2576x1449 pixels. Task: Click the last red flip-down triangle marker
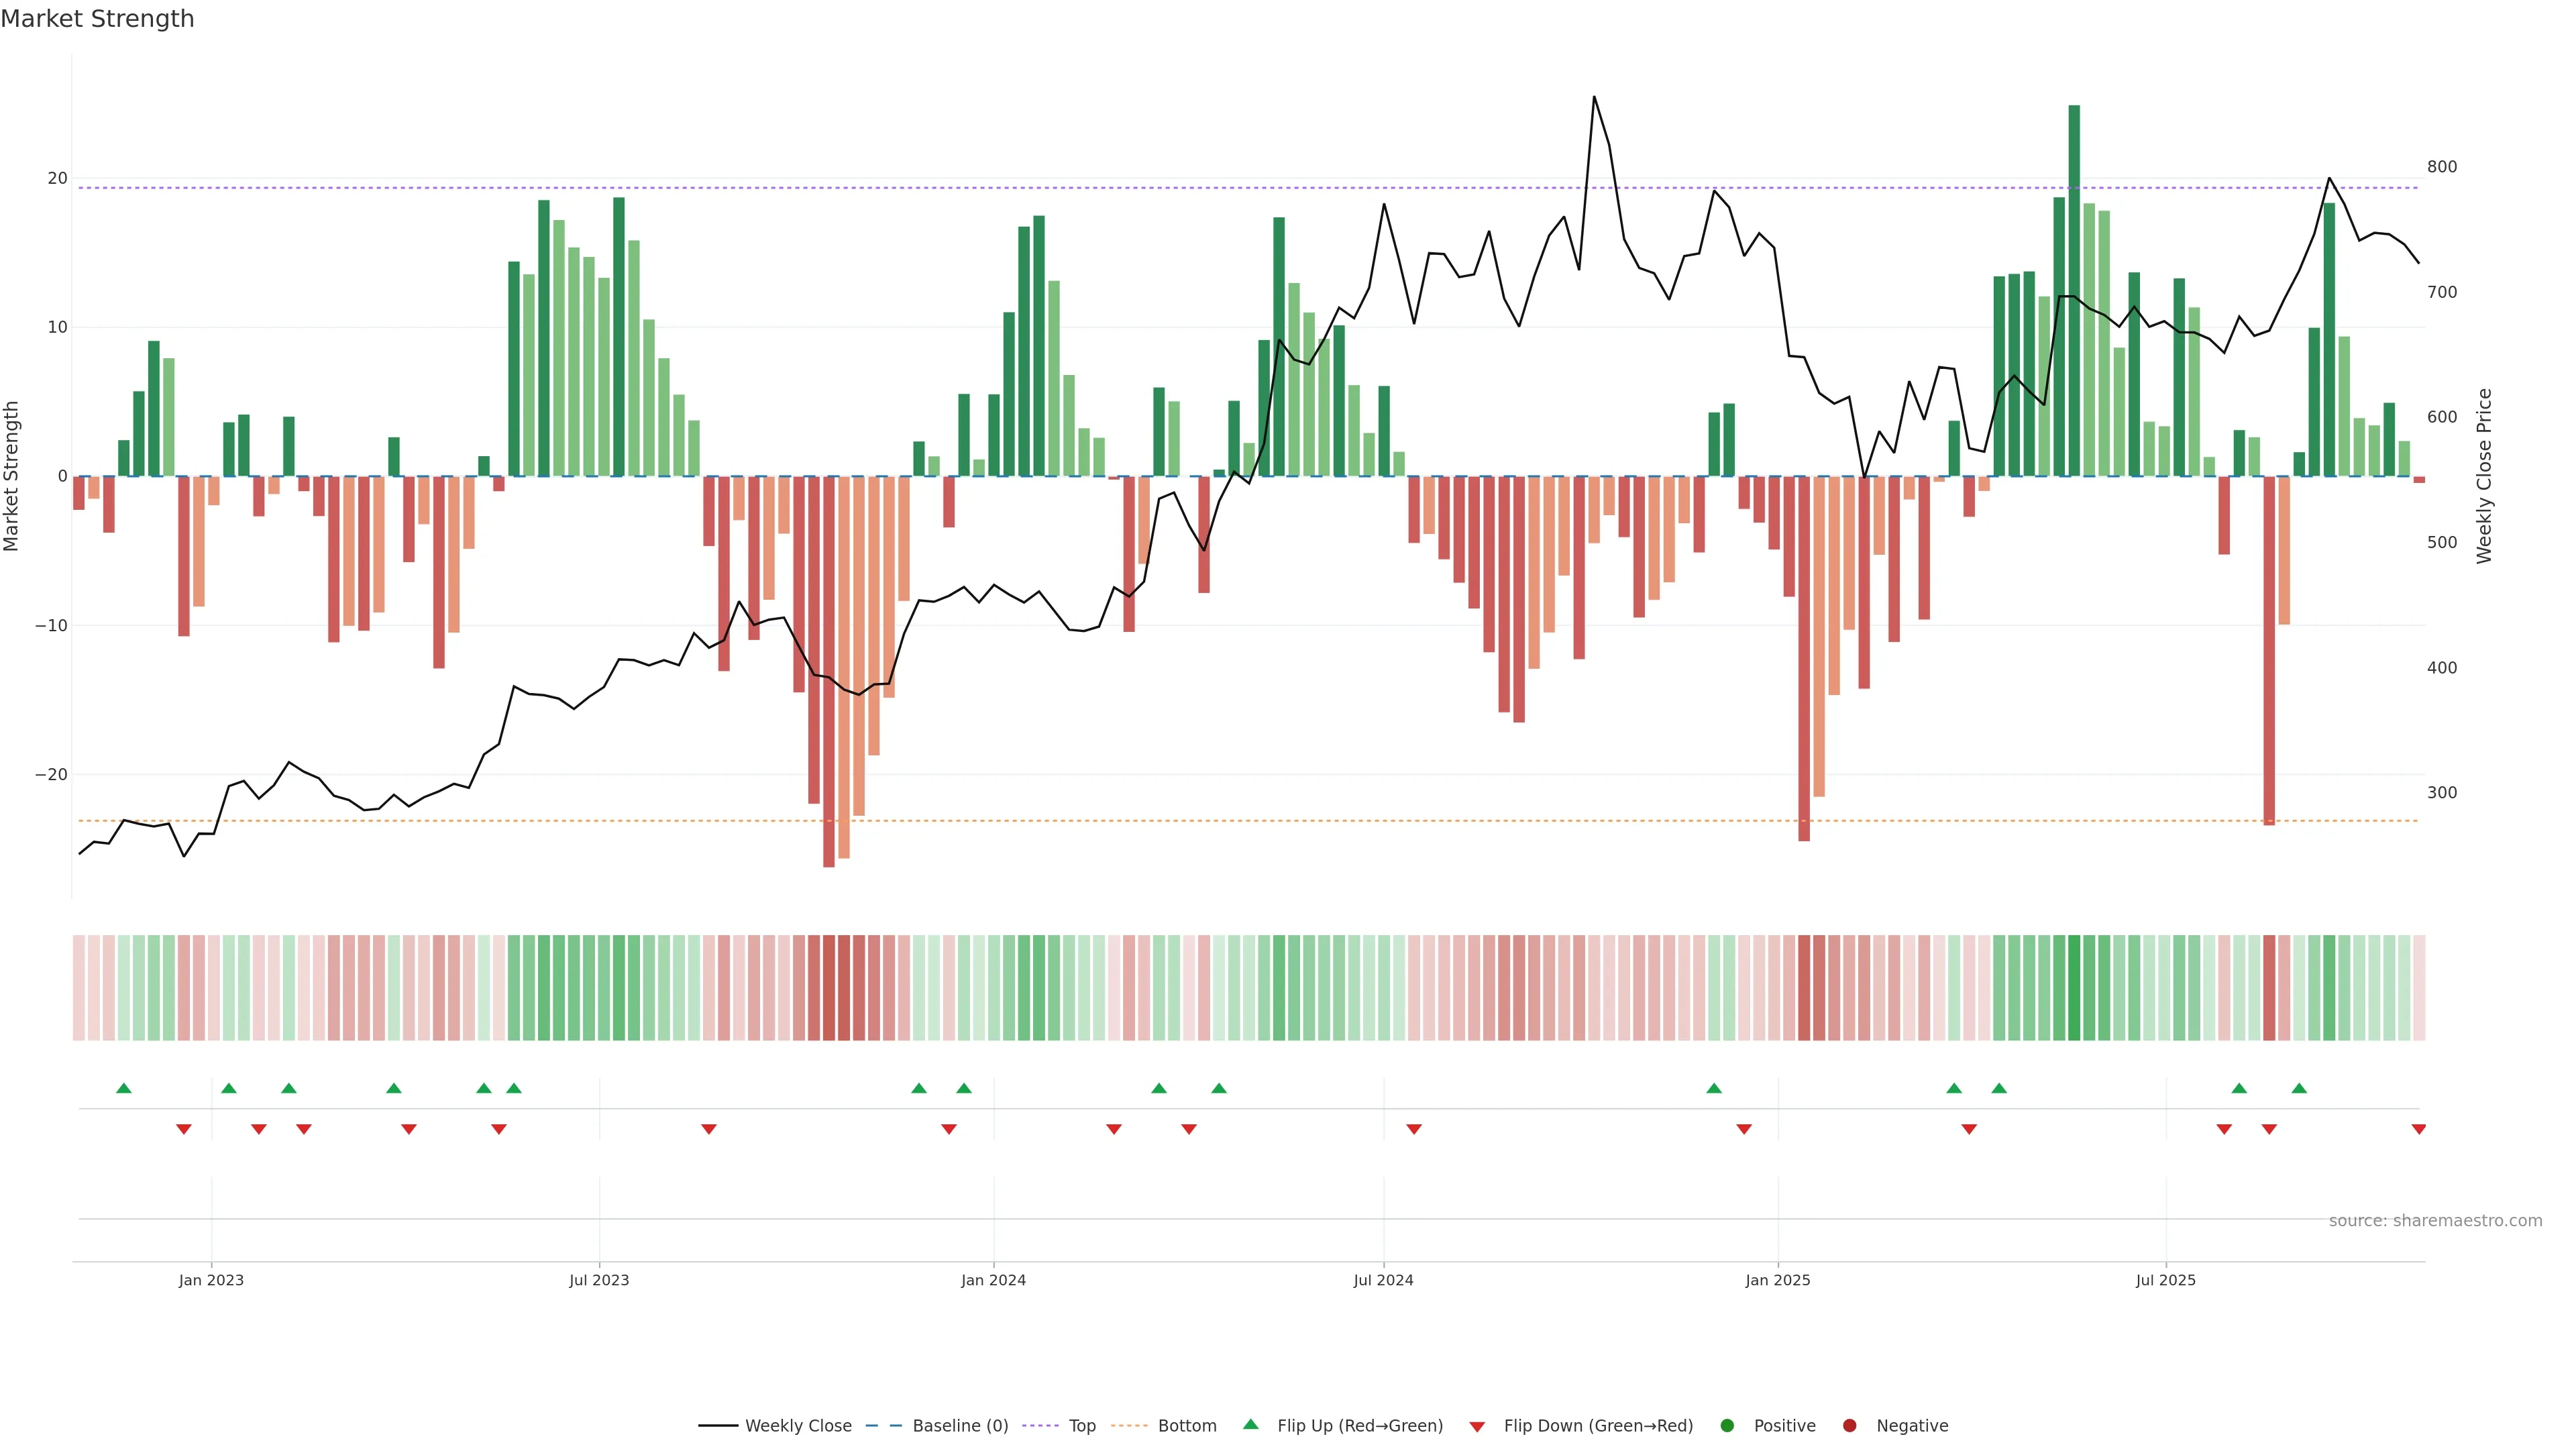pos(2418,1129)
